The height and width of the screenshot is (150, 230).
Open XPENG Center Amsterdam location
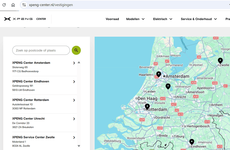click(x=31, y=63)
